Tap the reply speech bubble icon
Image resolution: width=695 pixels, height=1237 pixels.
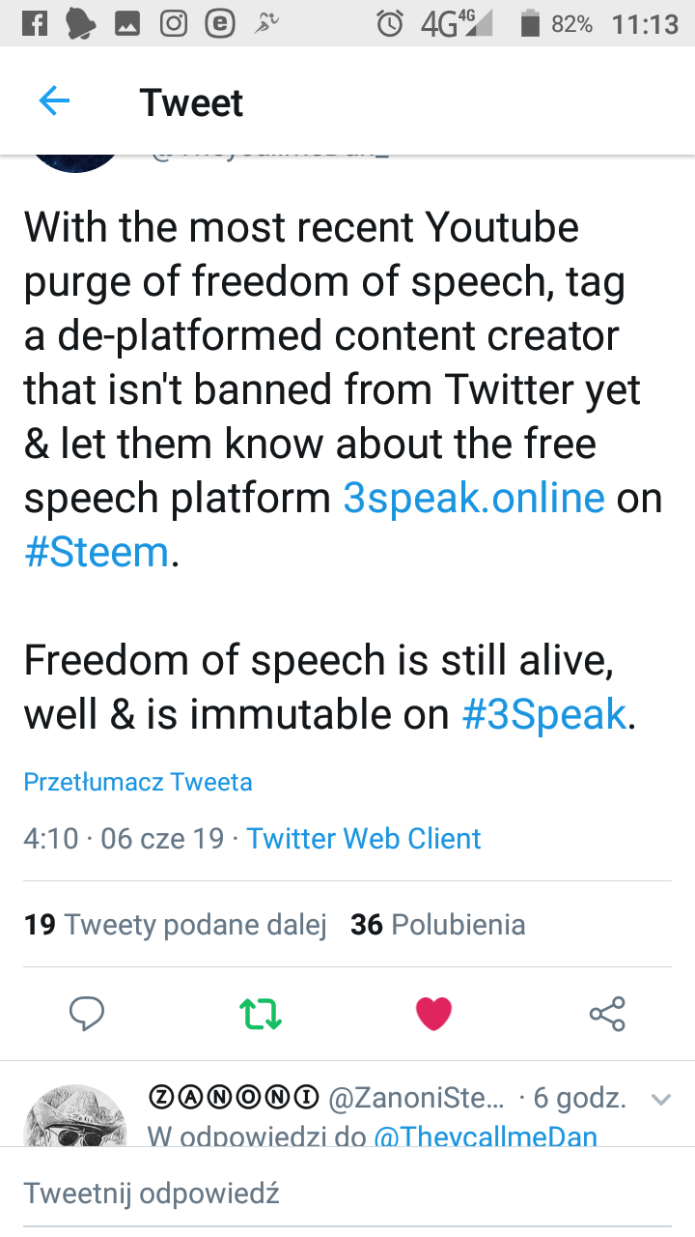87,1013
